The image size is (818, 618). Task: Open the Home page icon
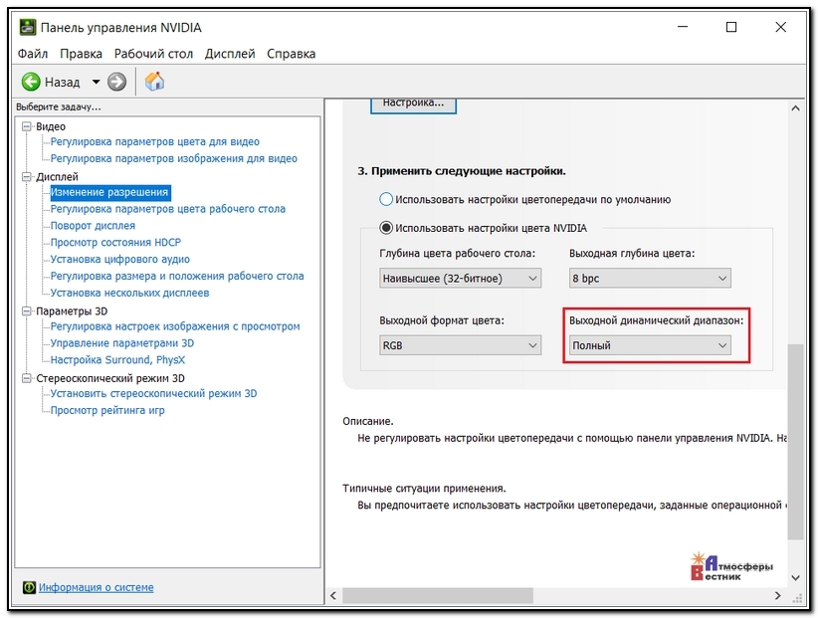click(154, 82)
